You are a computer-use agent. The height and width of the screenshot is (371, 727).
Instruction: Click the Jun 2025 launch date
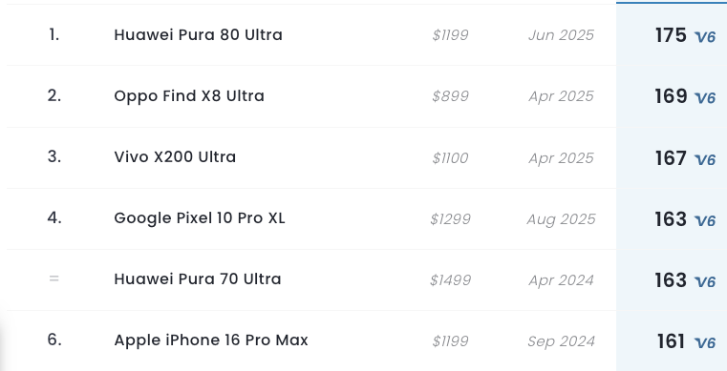pyautogui.click(x=561, y=35)
